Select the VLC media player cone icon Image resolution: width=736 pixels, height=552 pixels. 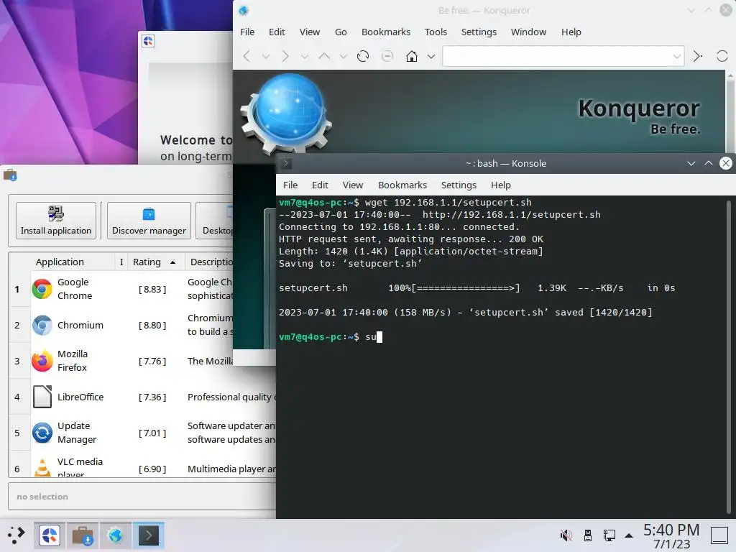(42, 468)
